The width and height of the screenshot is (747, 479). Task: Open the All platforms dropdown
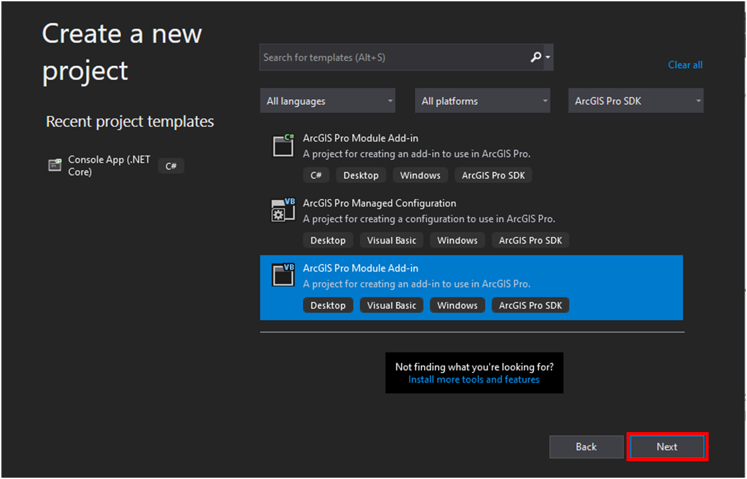coord(482,101)
